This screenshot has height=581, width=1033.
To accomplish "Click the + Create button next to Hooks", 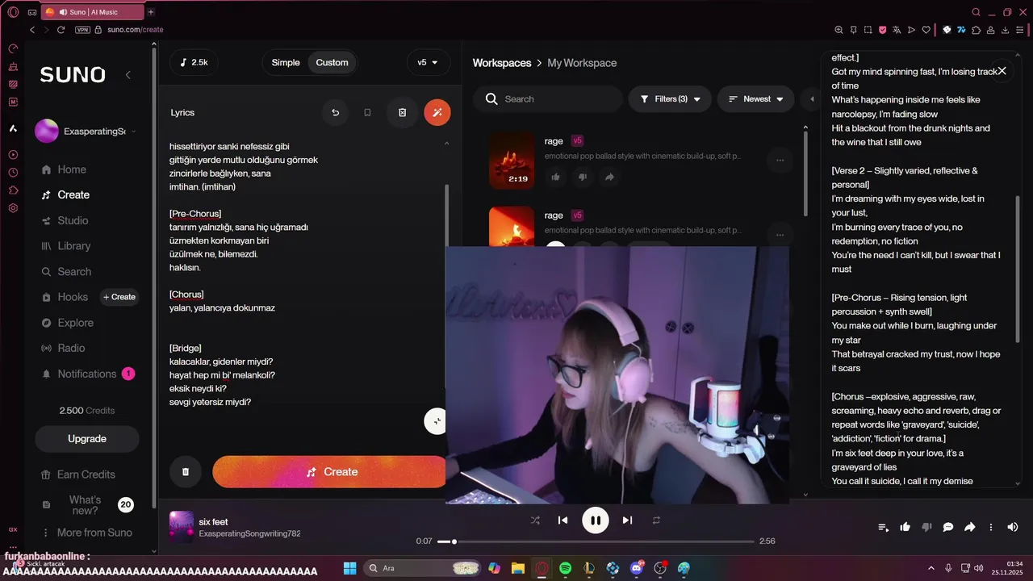I will (x=119, y=297).
